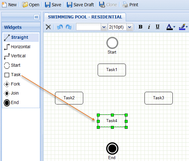This screenshot has width=189, height=161.
Task: Click the Print button
Action: [x=130, y=5]
